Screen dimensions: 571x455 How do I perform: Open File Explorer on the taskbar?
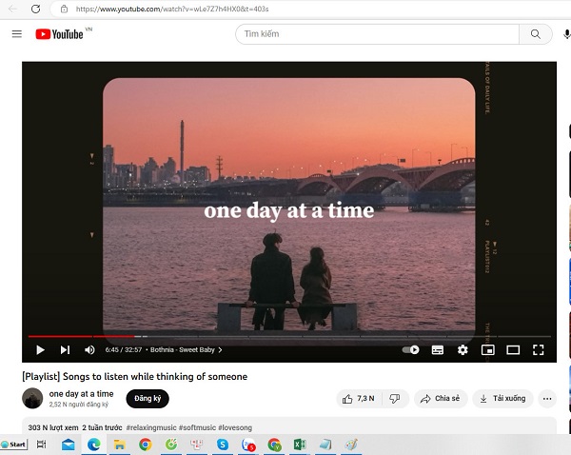click(x=120, y=445)
